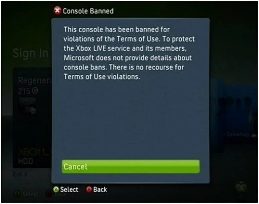Click the green A button icon next to Select
Viewport: 259px width, 204px height.
pos(56,190)
